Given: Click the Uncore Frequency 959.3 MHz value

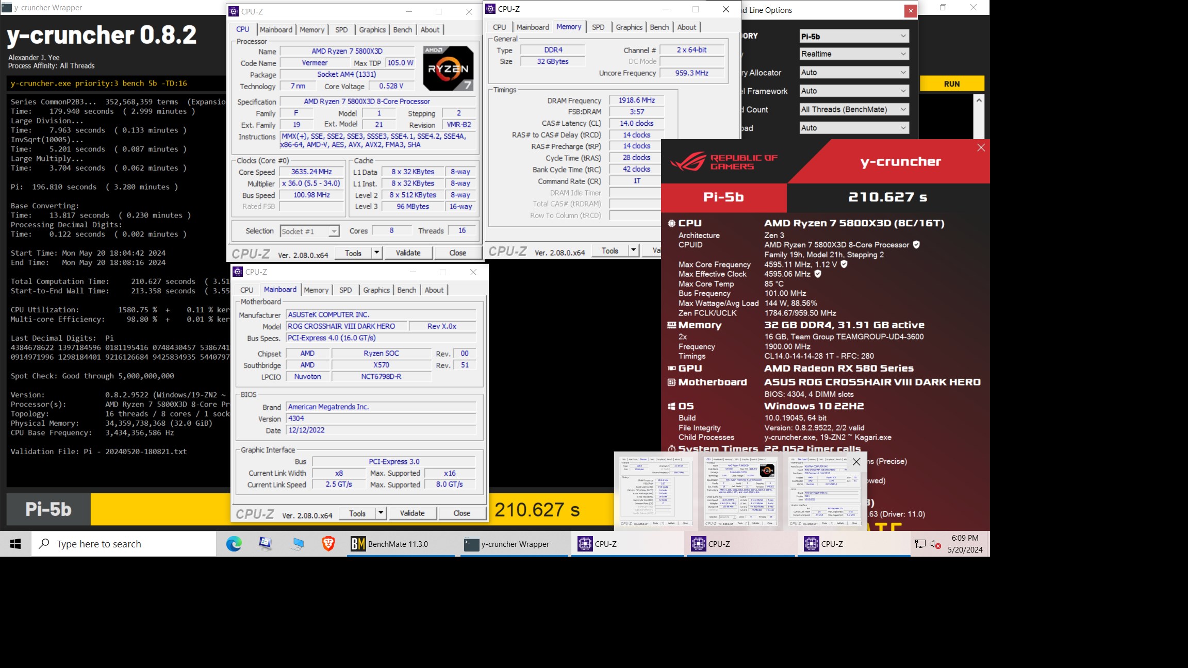Looking at the screenshot, I should click(x=692, y=73).
